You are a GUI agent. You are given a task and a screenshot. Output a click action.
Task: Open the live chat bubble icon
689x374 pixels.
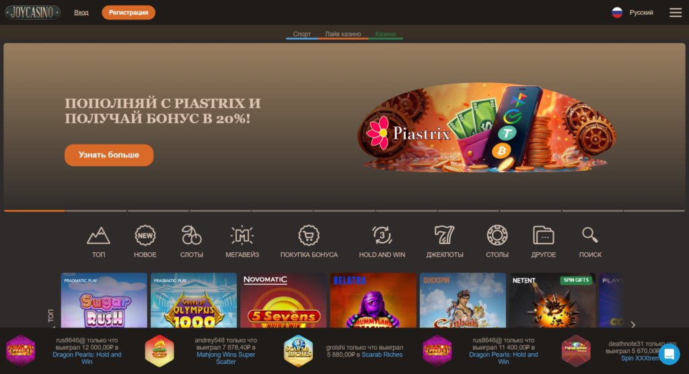click(669, 354)
